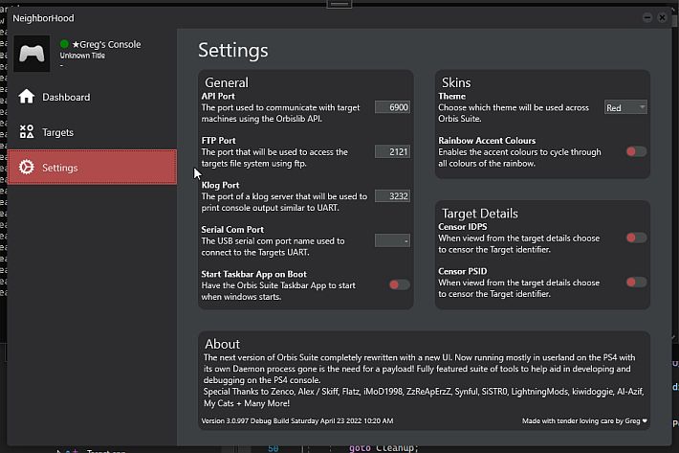Enable Censor PSID toggle
Viewport: 679px width, 453px height.
coord(636,283)
